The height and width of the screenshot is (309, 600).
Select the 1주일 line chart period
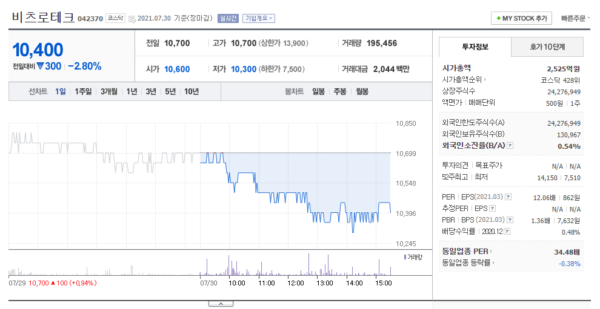[x=83, y=92]
